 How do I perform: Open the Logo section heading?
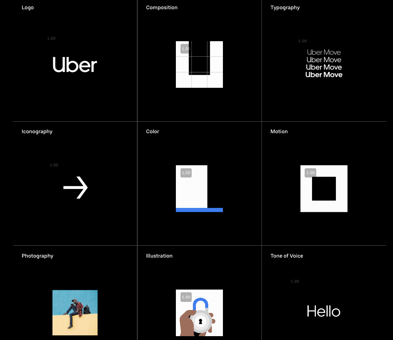(27, 7)
